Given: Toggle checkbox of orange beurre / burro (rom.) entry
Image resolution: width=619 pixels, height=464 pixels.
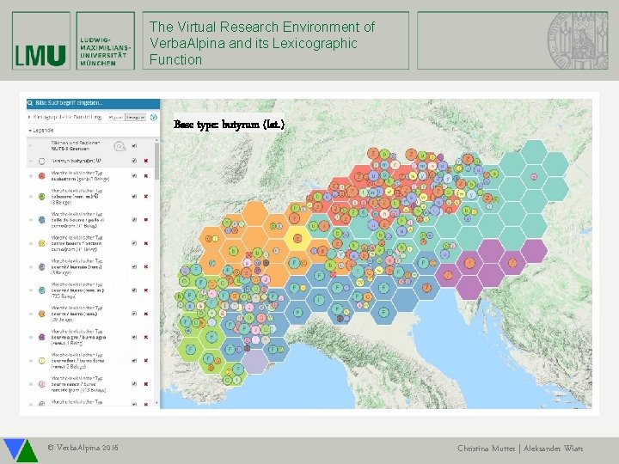Looking at the screenshot, I should pyautogui.click(x=134, y=314).
